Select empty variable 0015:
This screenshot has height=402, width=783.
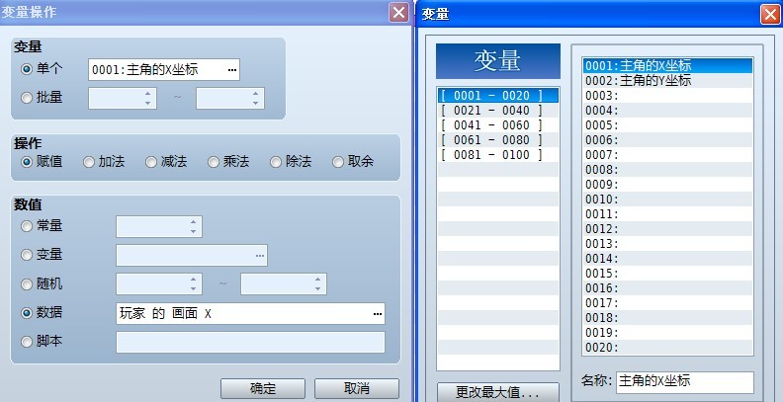[x=667, y=274]
